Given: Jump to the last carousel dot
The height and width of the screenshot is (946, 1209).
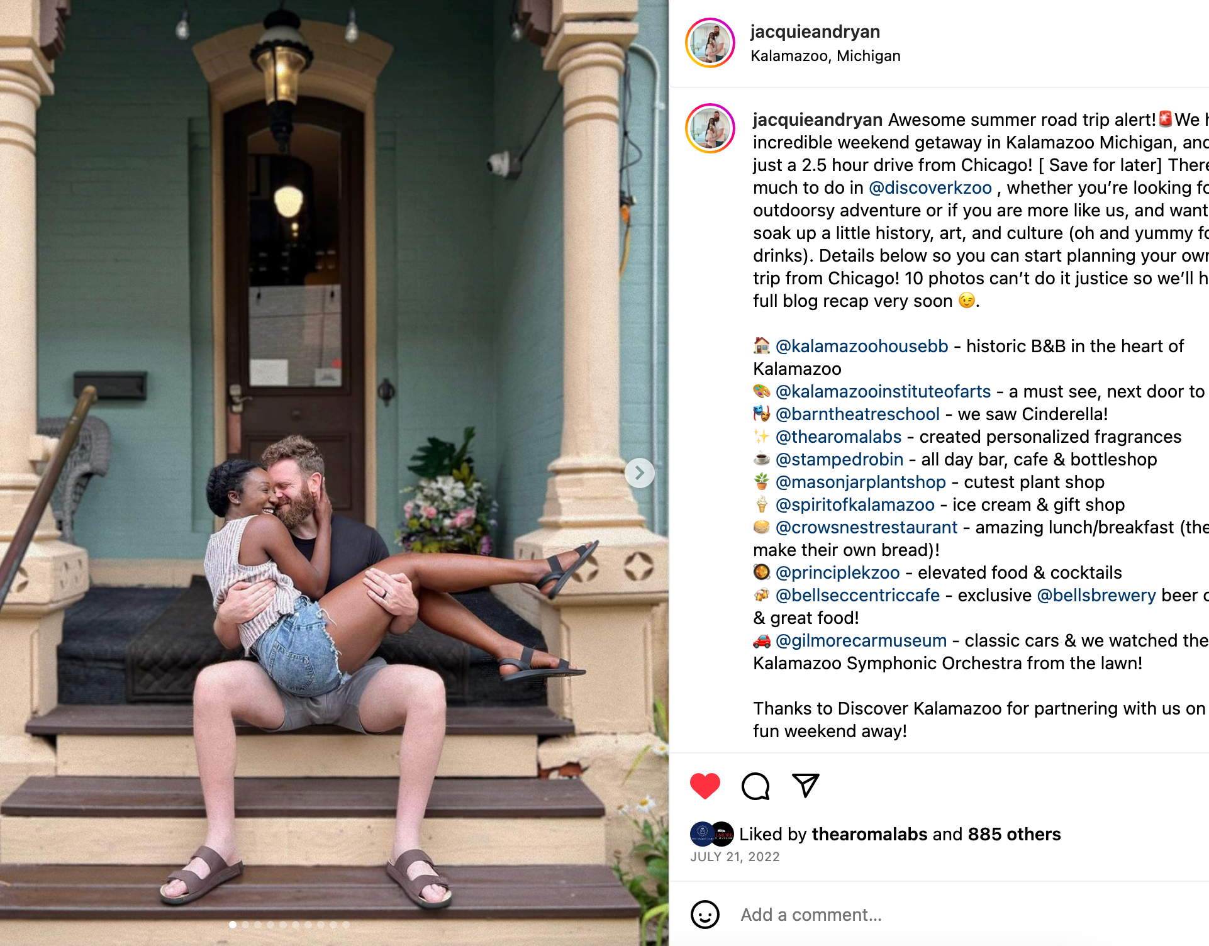Looking at the screenshot, I should (x=346, y=925).
